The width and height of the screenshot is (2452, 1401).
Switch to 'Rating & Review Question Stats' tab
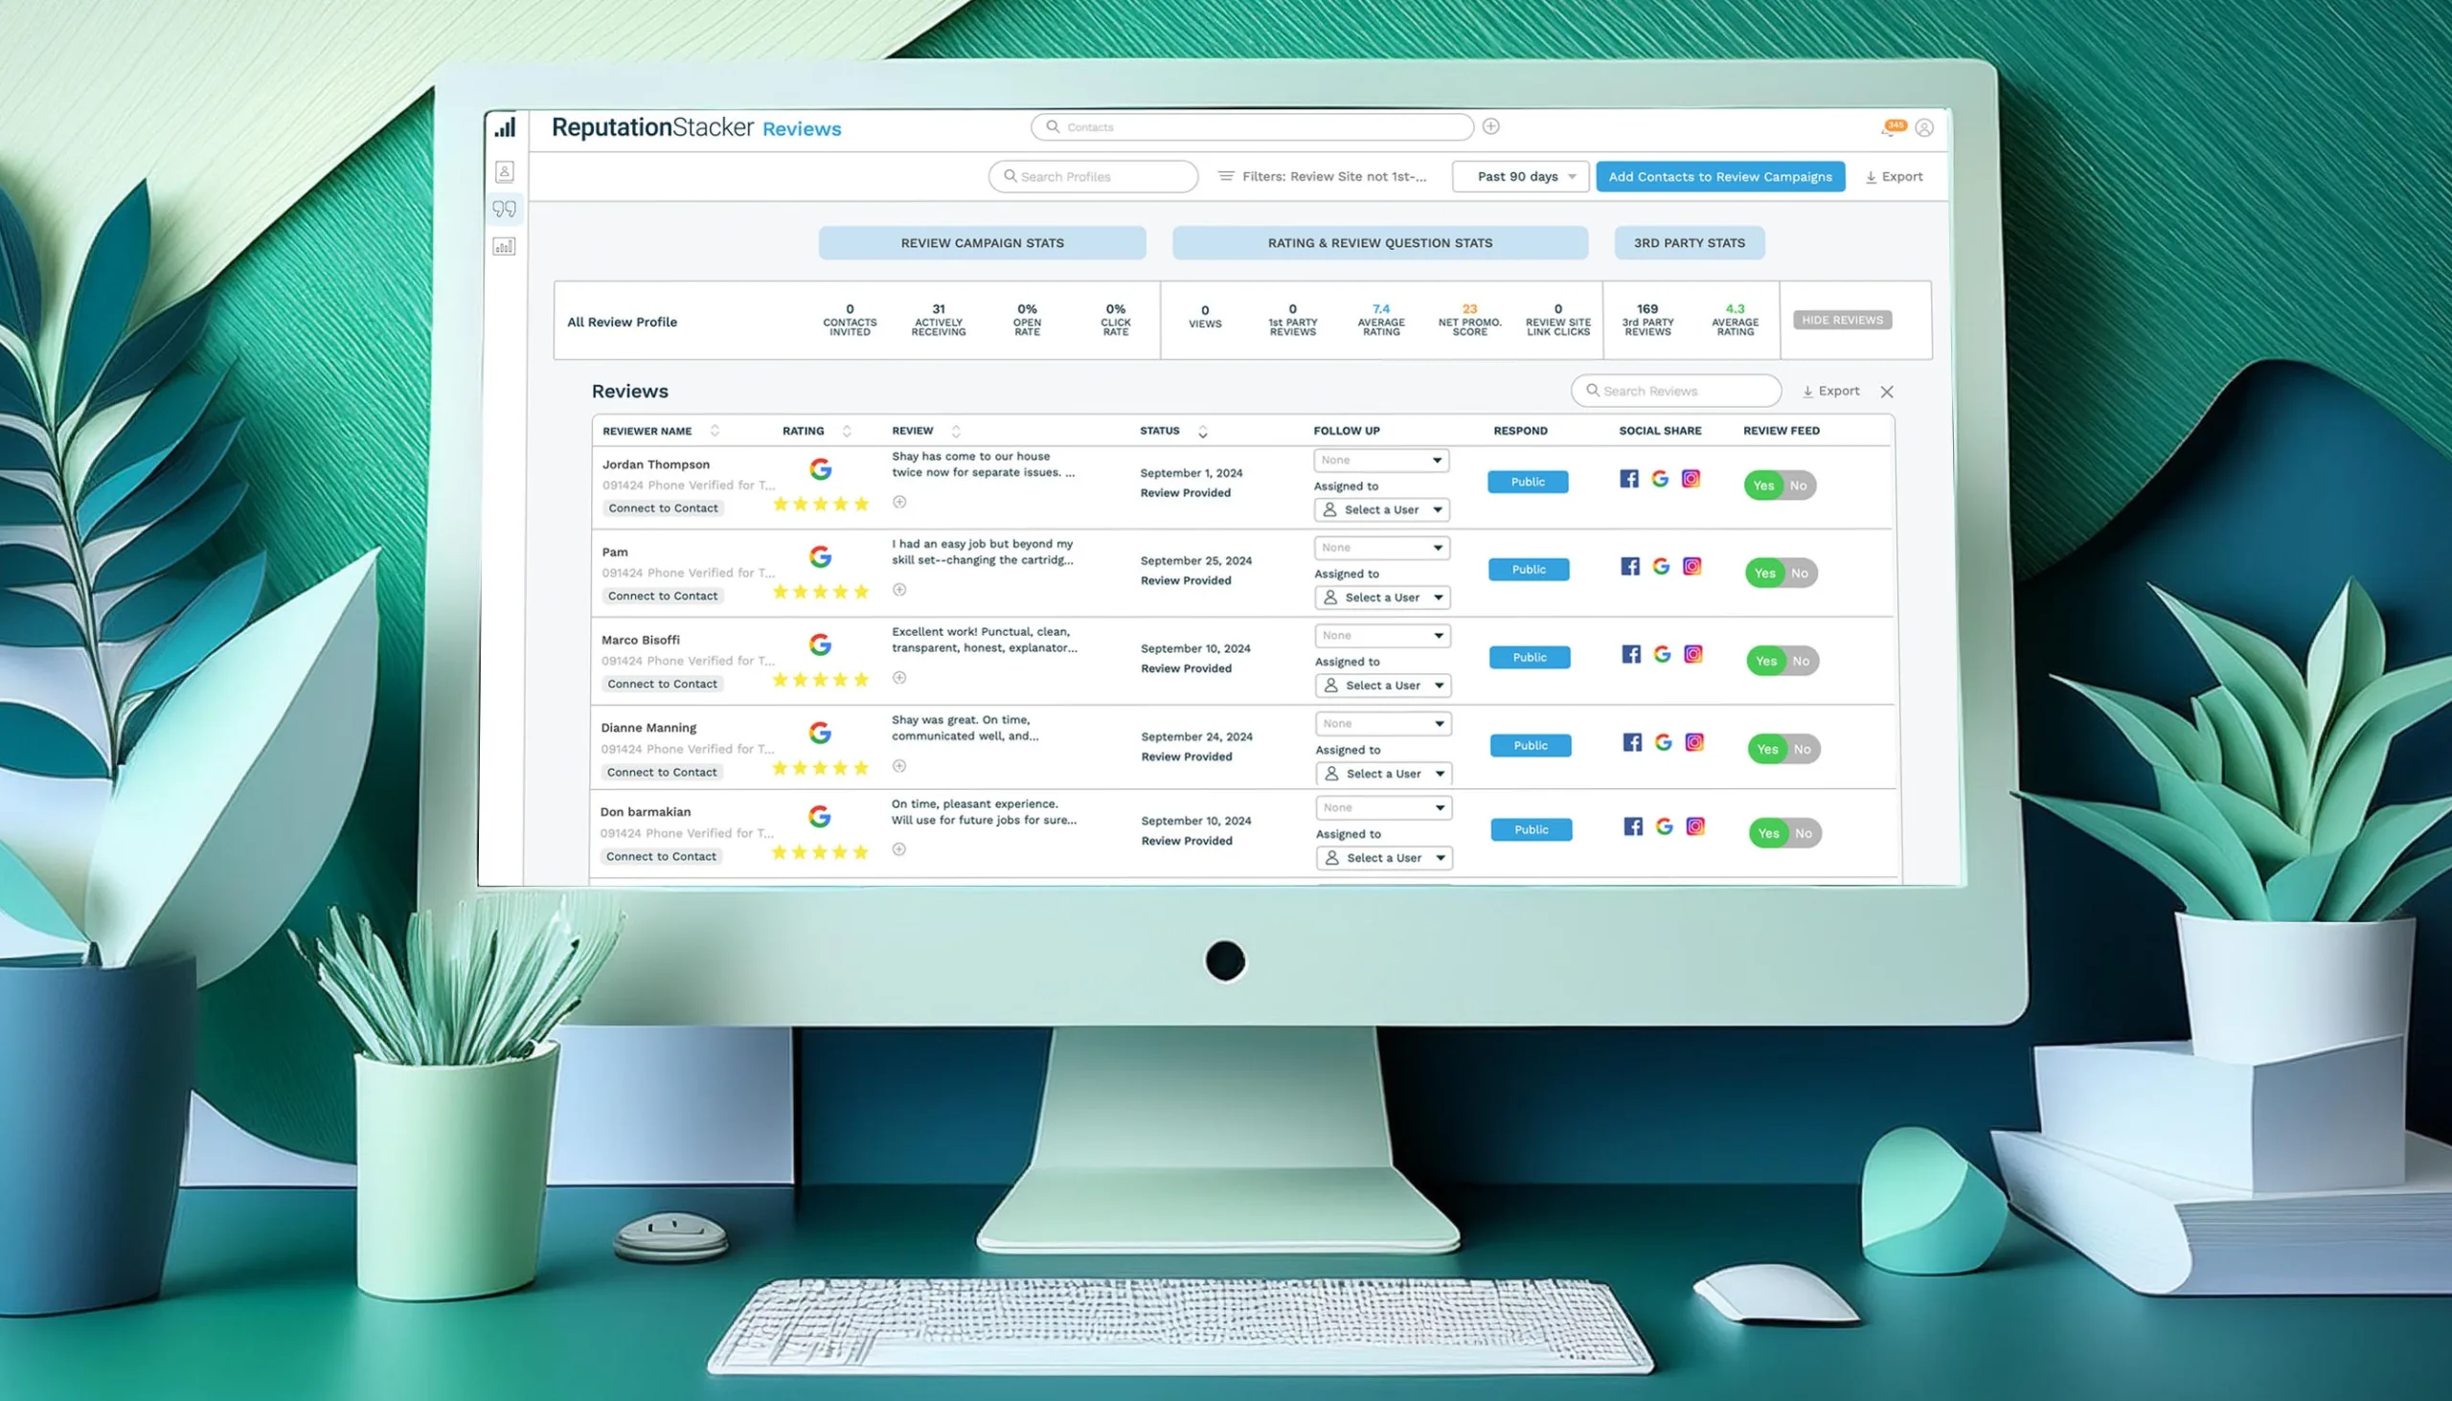(x=1377, y=242)
